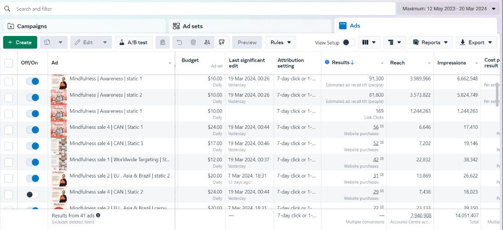503x230 pixels.
Task: Click the vertical table scrollbar
Action: coord(497,93)
